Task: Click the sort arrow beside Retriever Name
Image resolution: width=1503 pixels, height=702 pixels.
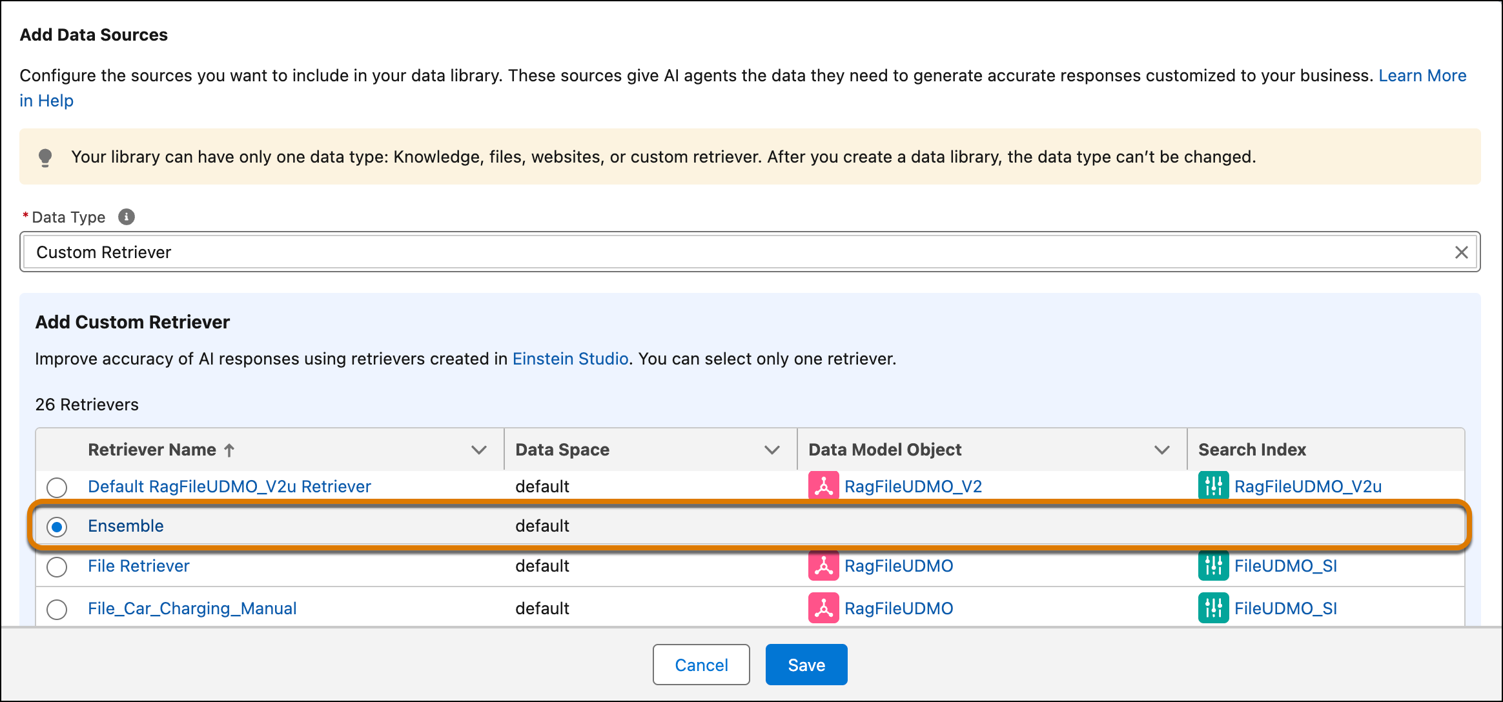Action: (x=229, y=450)
